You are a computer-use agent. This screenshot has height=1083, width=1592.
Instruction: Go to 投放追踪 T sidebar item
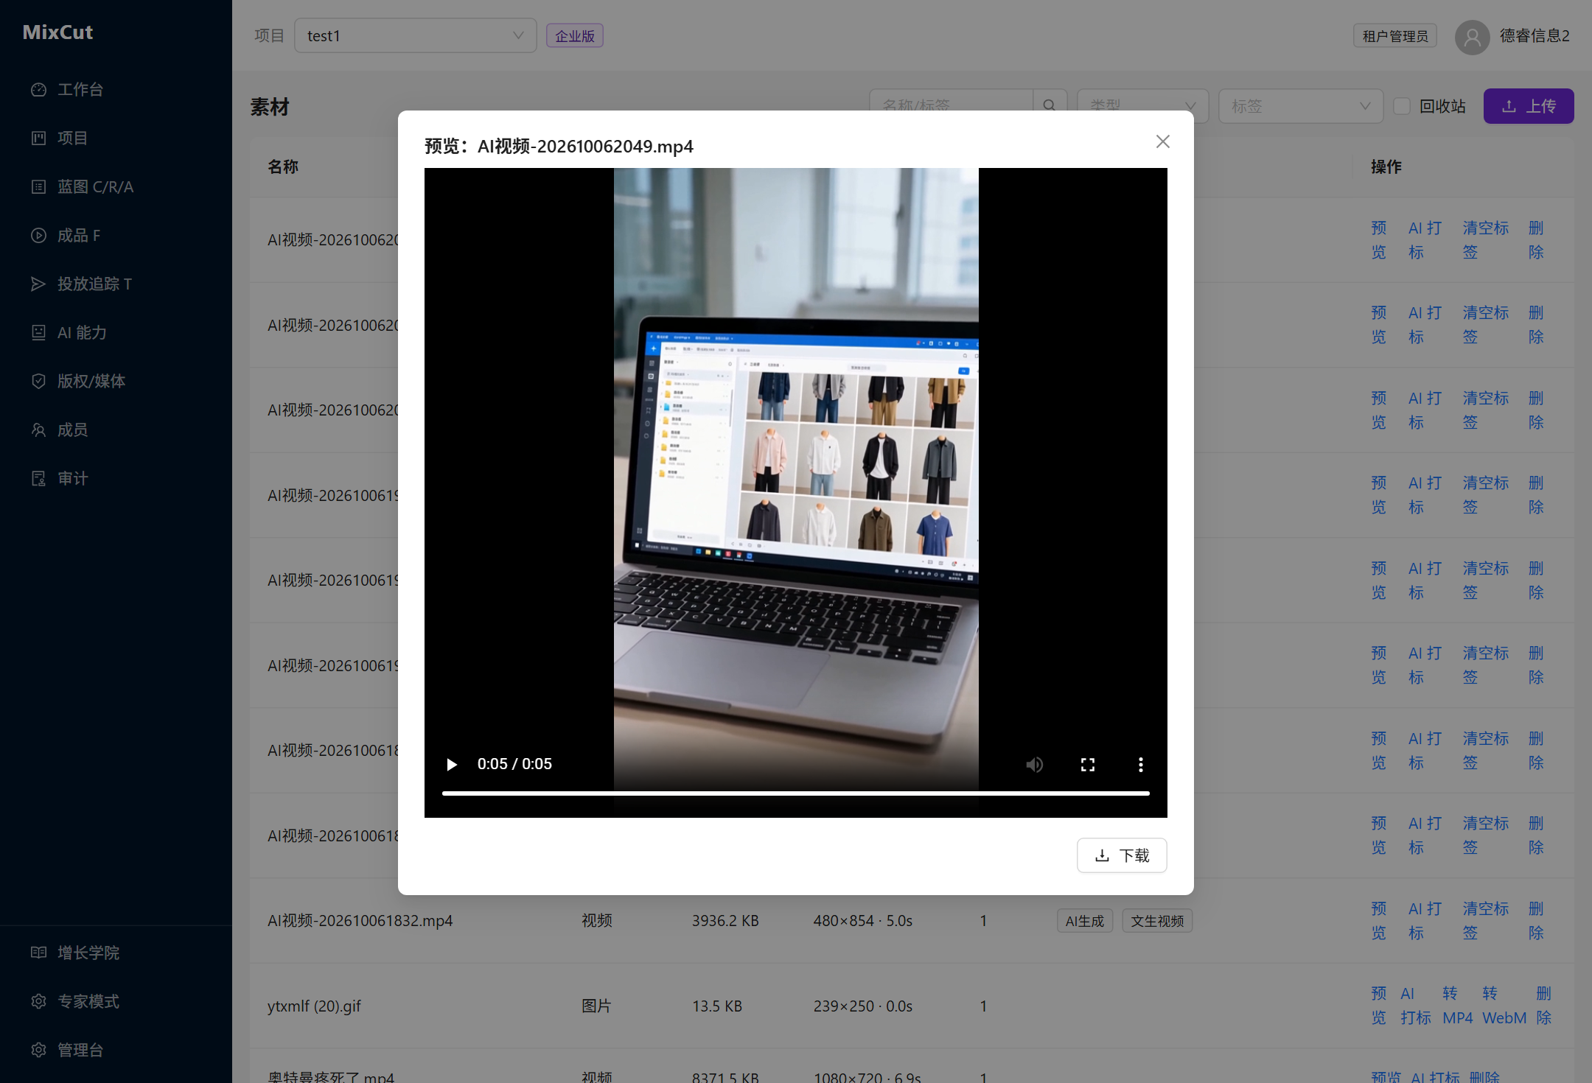tap(94, 284)
